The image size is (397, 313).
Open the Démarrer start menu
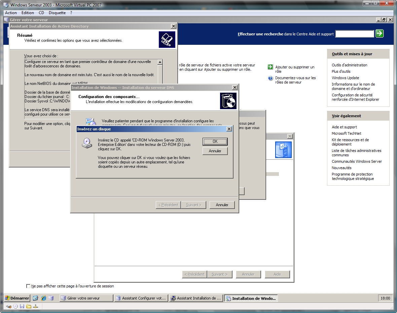coord(17,298)
